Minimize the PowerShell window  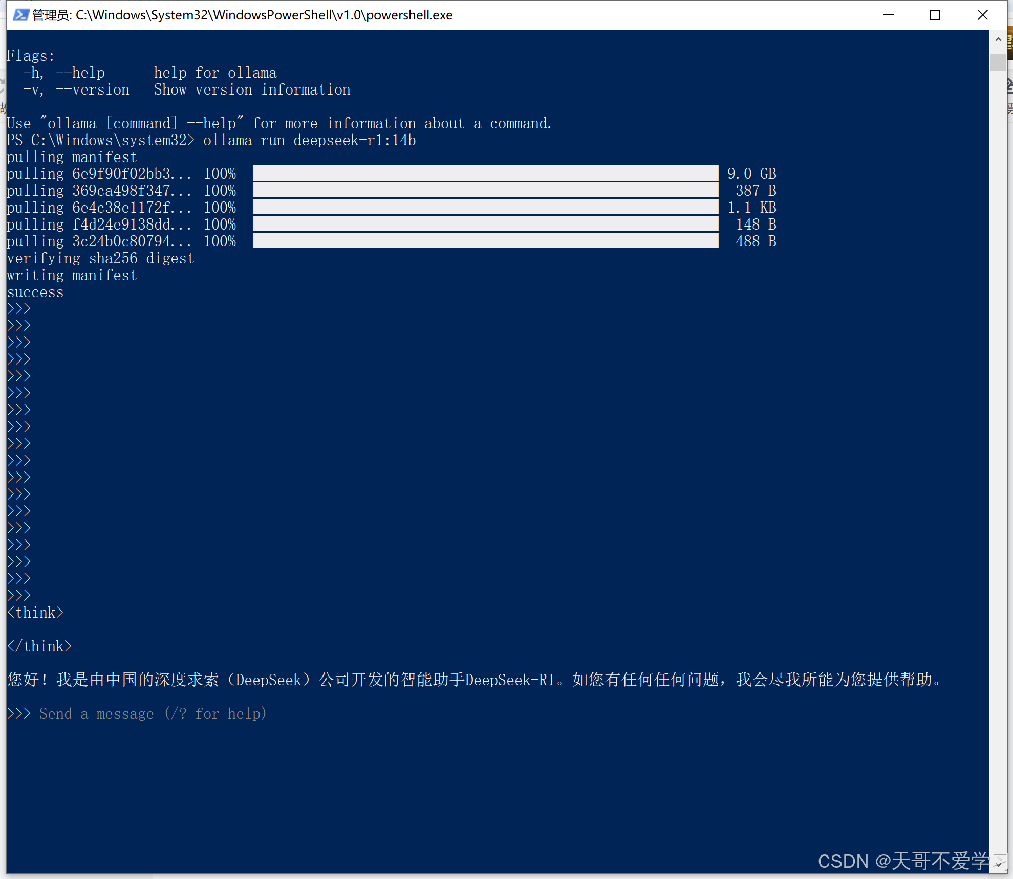(889, 15)
